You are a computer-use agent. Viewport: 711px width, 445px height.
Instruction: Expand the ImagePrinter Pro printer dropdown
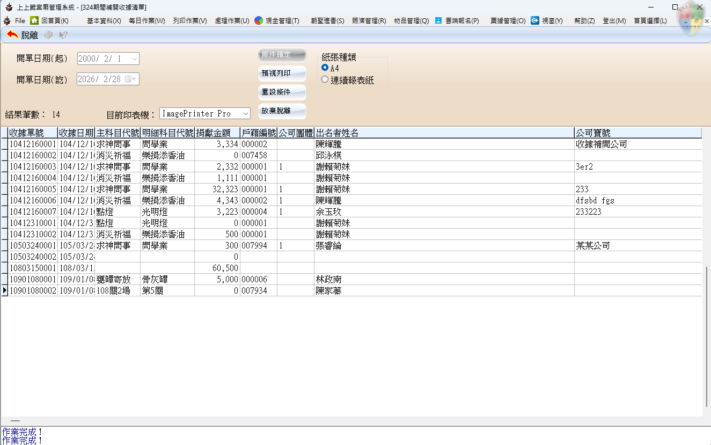tap(245, 114)
